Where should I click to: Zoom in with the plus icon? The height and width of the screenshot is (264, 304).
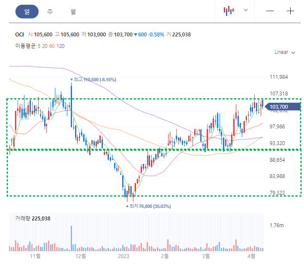[x=290, y=11]
